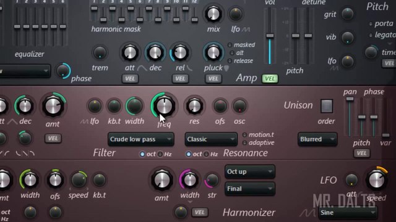Click the Unison order square button
This screenshot has height=222, width=396.
pyautogui.click(x=327, y=106)
